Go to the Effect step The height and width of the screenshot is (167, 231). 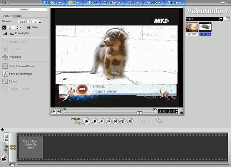coord(92,3)
